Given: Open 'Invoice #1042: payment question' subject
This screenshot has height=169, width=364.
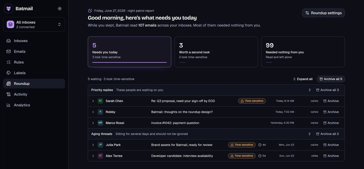Looking at the screenshot, I should click(175, 123).
